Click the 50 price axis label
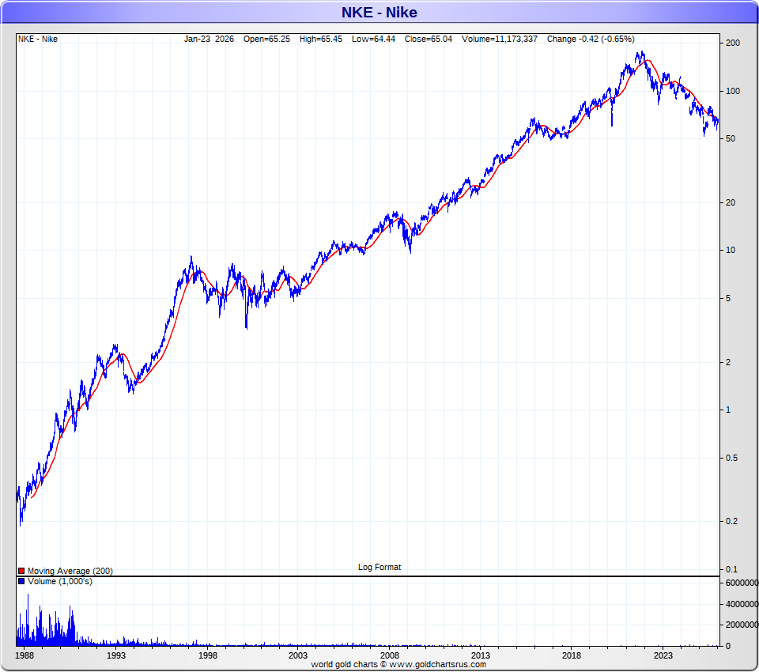Viewport: 759px width, 672px height. click(x=731, y=138)
